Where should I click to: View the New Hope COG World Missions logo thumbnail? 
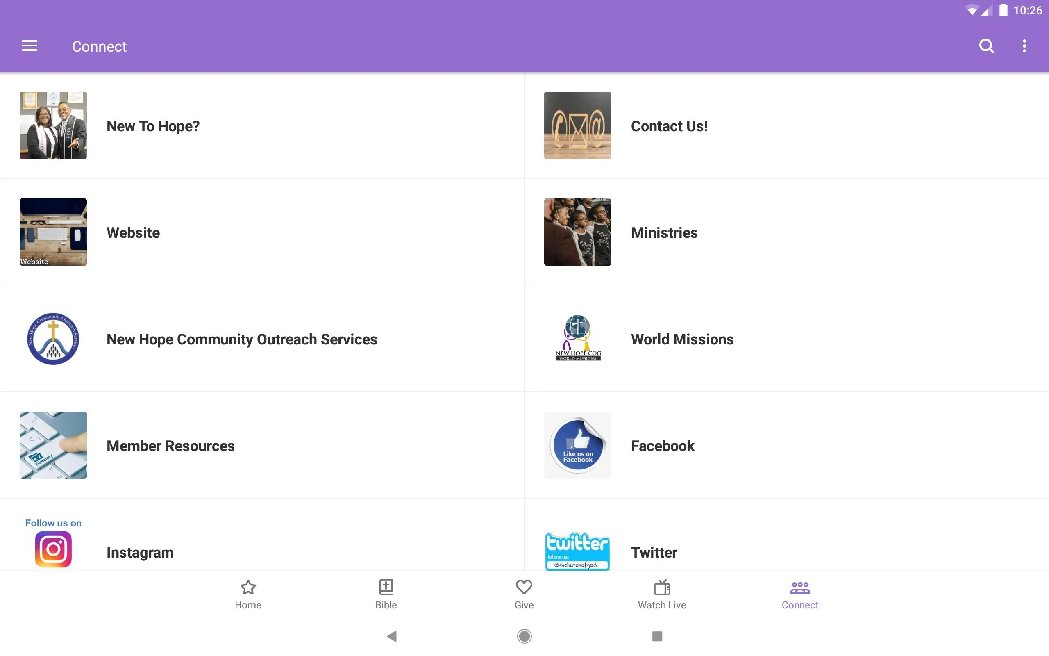pos(577,339)
